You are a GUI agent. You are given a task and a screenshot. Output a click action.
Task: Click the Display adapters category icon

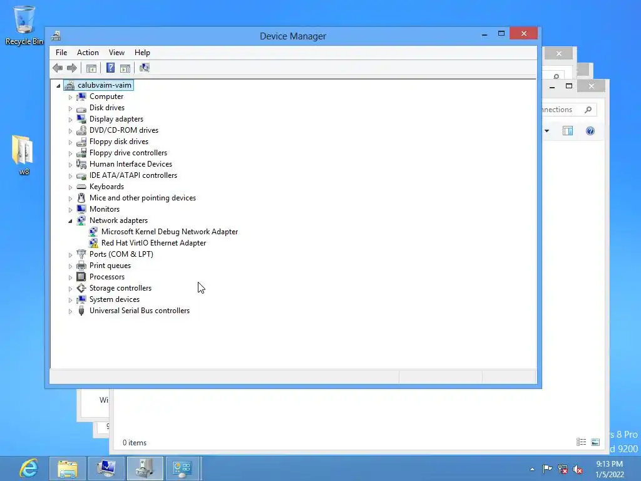pos(81,119)
